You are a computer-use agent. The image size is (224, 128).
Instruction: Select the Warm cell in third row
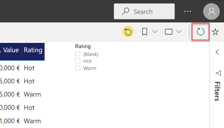tap(32, 94)
